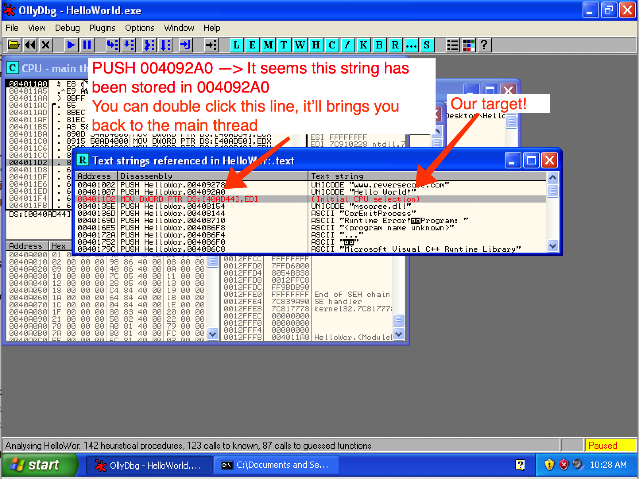Click the Appearance color grid icon

[469, 45]
